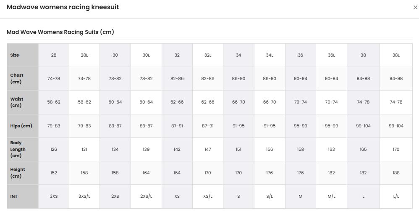Screen dimensions: 419x215
Task: Select the size 32L header cell
Action: click(x=208, y=55)
